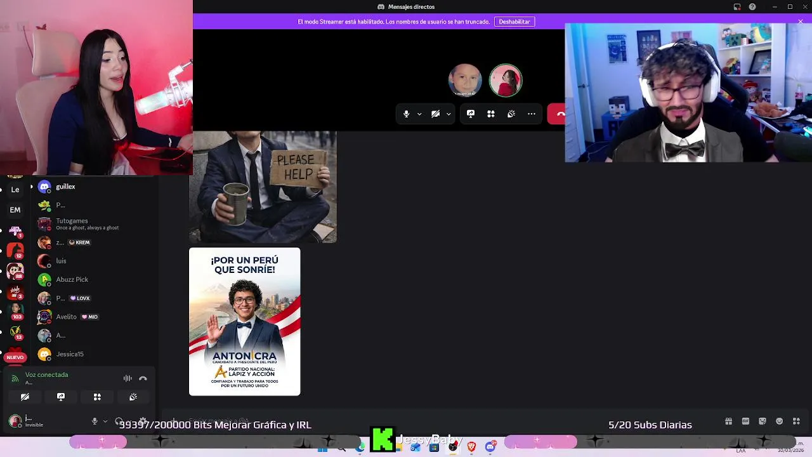Open direct message with Avelito
812x457 pixels.
click(94, 317)
